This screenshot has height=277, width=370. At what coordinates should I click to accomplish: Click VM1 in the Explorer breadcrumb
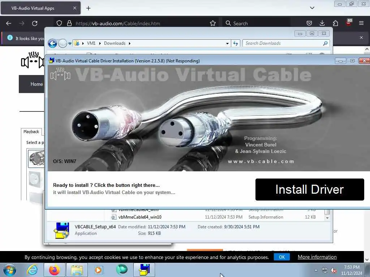click(x=91, y=43)
